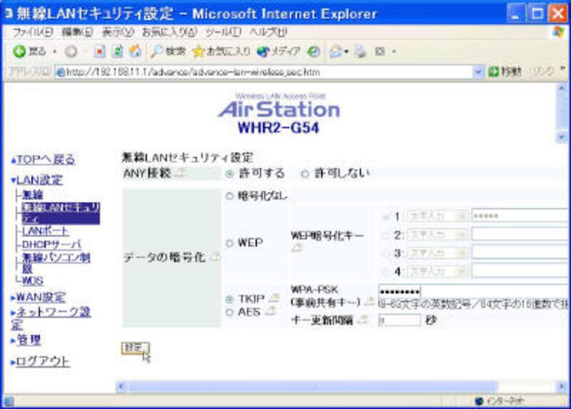
Task: Click the Edit page icon after printer
Action: point(380,51)
